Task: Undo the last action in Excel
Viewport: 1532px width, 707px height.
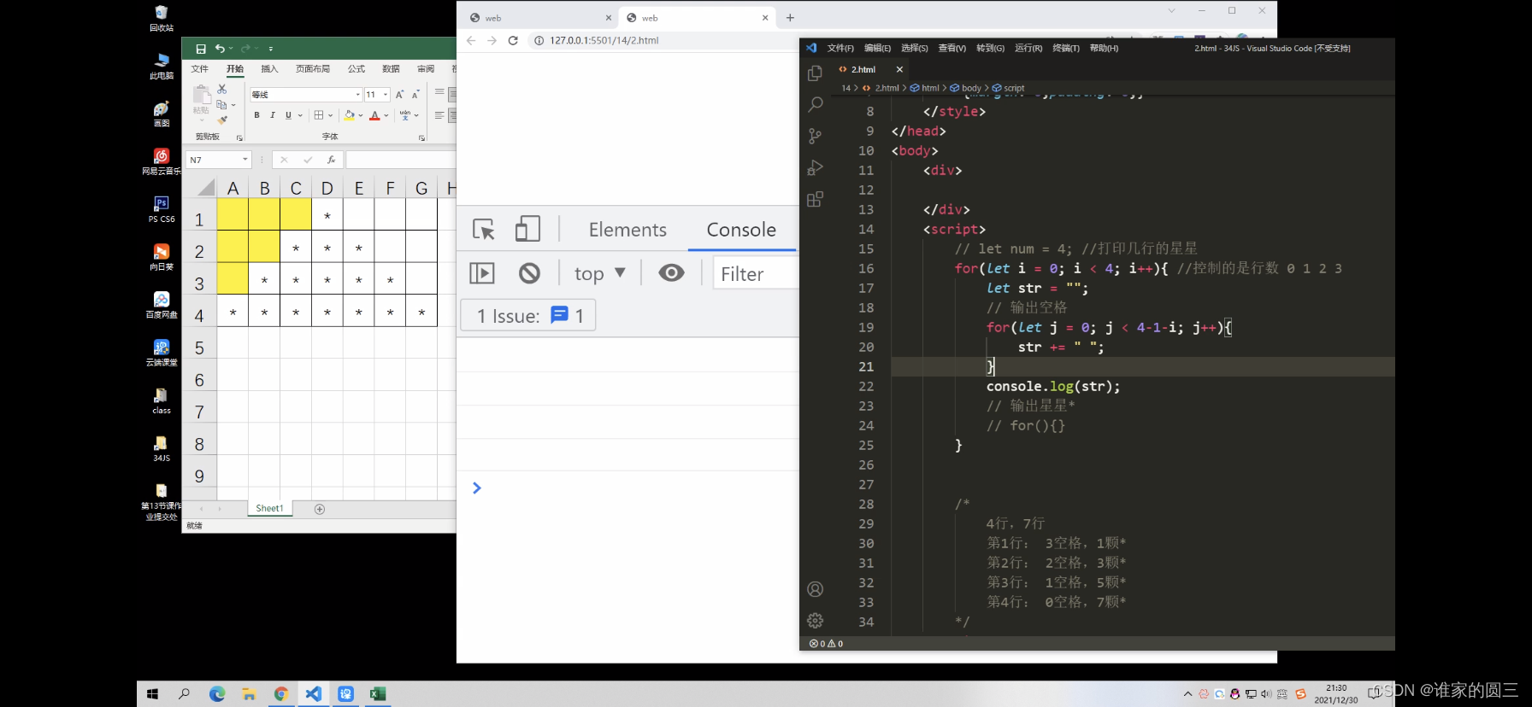Action: [221, 49]
